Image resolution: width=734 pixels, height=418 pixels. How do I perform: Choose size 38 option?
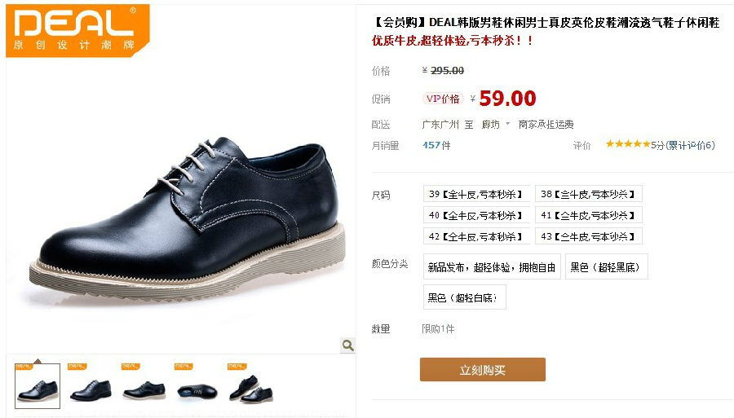point(588,194)
